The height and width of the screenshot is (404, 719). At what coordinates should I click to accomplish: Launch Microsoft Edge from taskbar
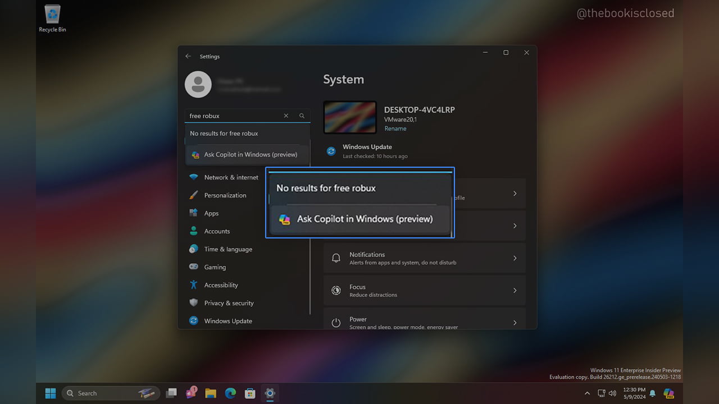(230, 393)
